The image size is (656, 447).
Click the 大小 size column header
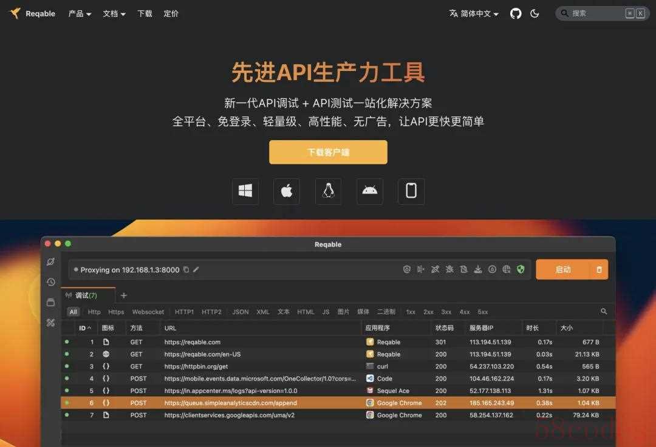click(x=567, y=328)
